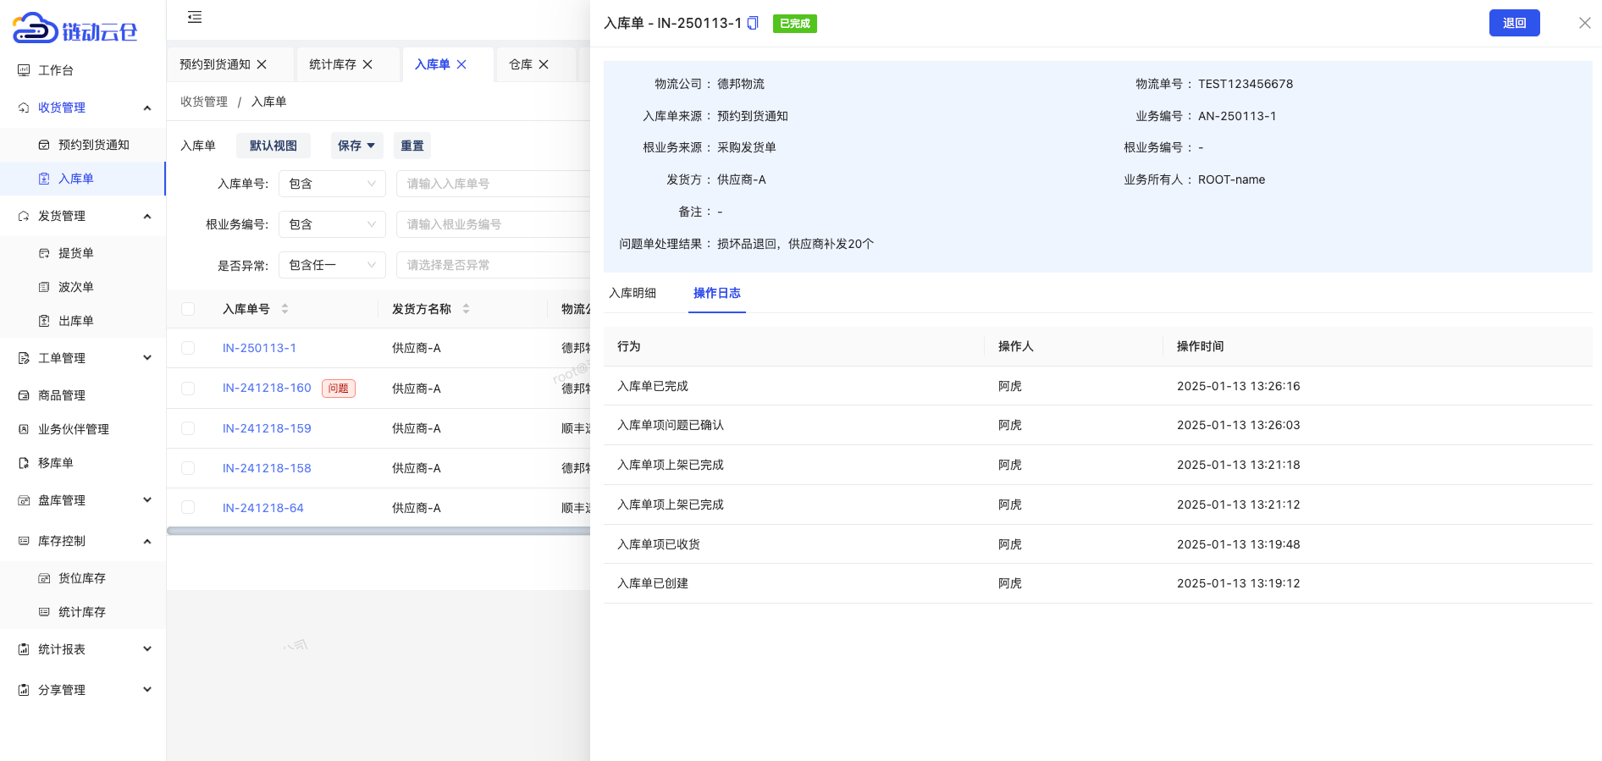Sort by 发货方名称 column arrows
The width and height of the screenshot is (1602, 761).
pos(466,309)
